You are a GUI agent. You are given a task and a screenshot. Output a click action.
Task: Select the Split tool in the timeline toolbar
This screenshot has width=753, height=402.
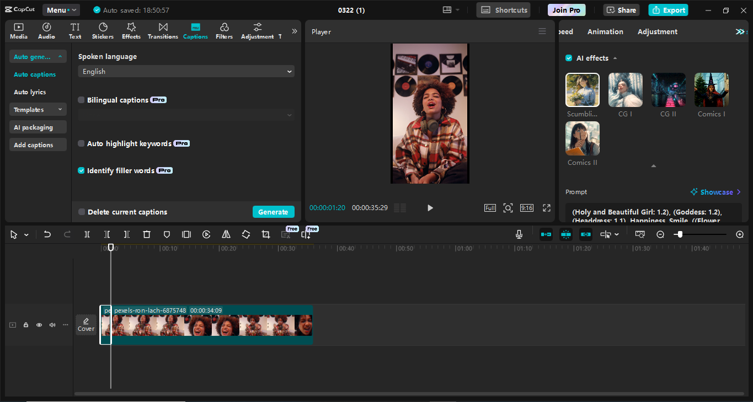87,234
